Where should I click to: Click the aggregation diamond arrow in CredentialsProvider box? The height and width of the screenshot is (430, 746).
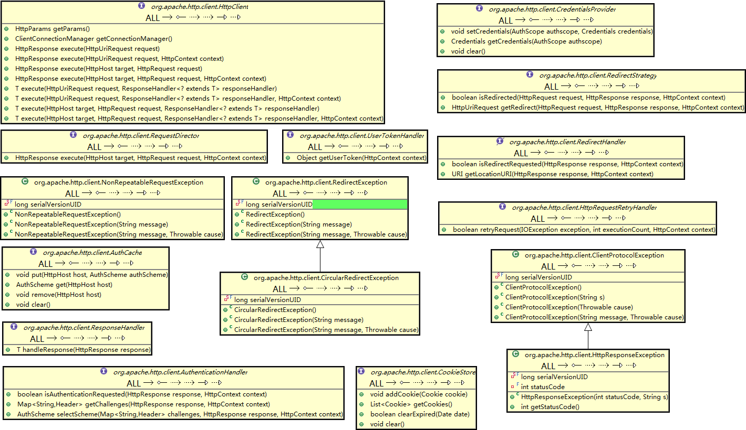click(535, 20)
